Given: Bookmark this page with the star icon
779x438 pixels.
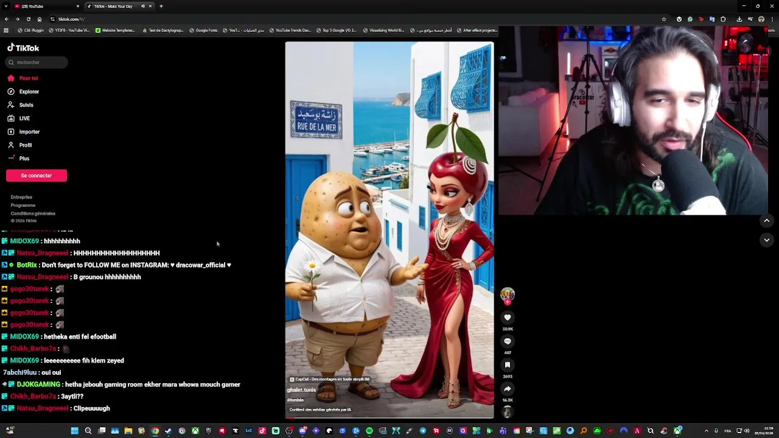Looking at the screenshot, I should (x=664, y=19).
